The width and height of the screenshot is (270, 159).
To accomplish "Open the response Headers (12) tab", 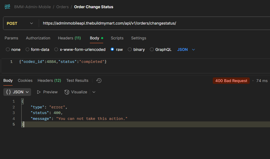I will (x=50, y=81).
